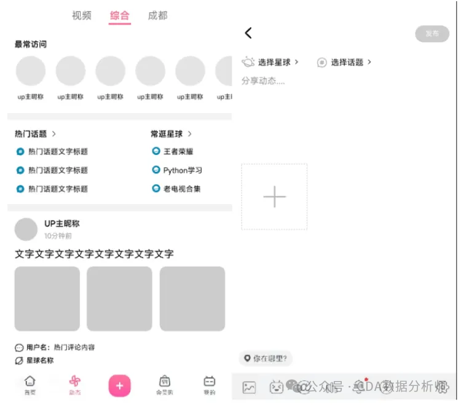Open the emoji face toolbar icon
461x405 pixels.
click(x=277, y=387)
